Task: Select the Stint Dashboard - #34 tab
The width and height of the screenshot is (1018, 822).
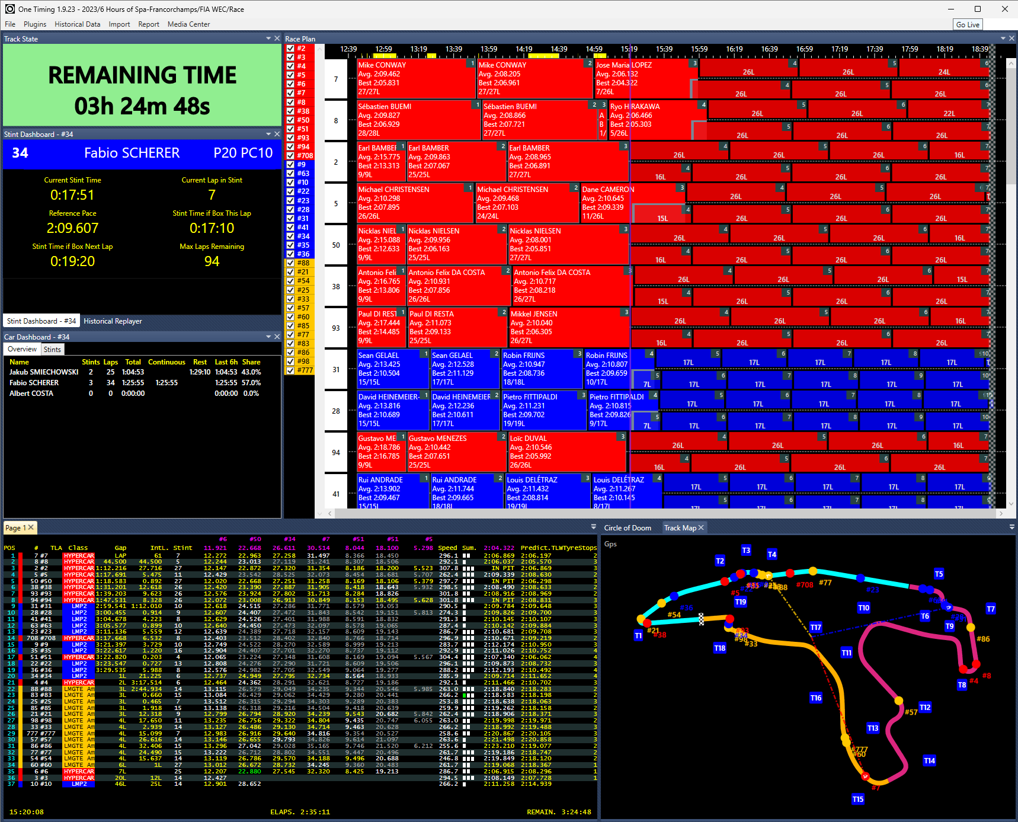Action: tap(41, 321)
